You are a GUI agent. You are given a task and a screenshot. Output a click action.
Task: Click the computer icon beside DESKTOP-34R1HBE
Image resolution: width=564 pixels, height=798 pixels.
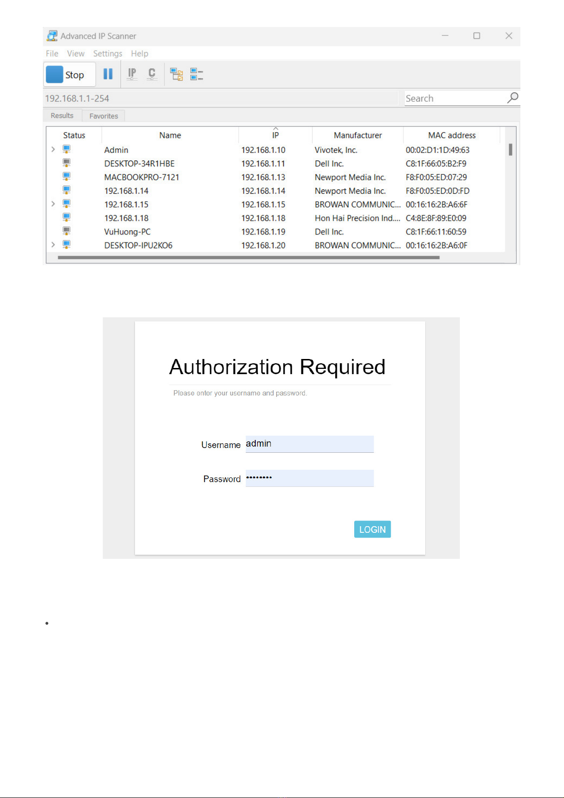pyautogui.click(x=67, y=163)
